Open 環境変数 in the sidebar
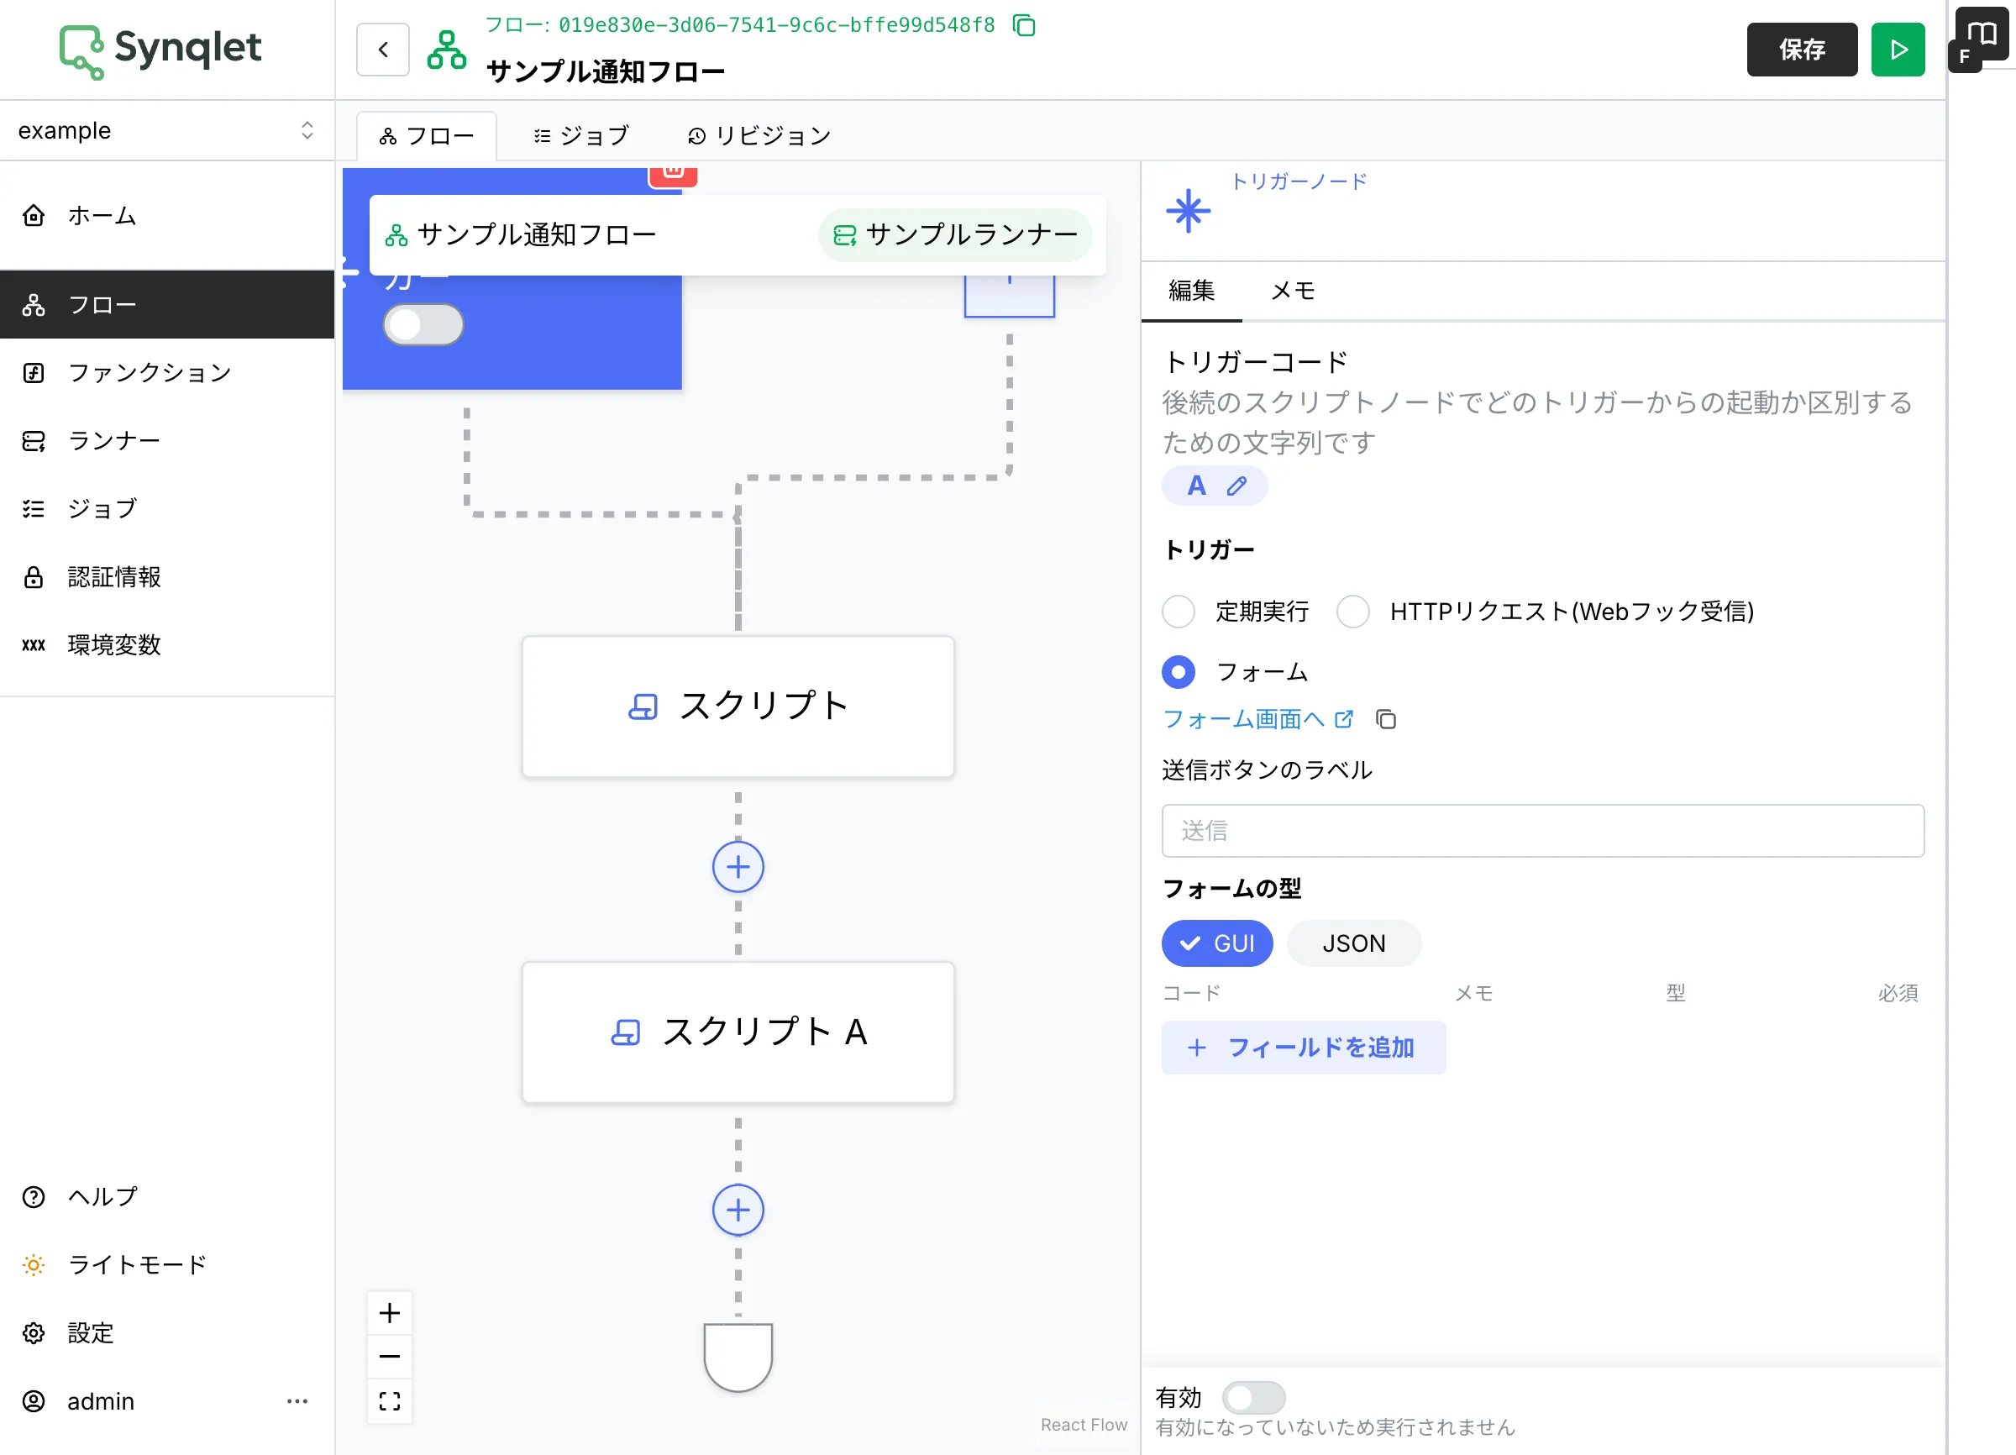The image size is (2016, 1455). tap(167, 644)
